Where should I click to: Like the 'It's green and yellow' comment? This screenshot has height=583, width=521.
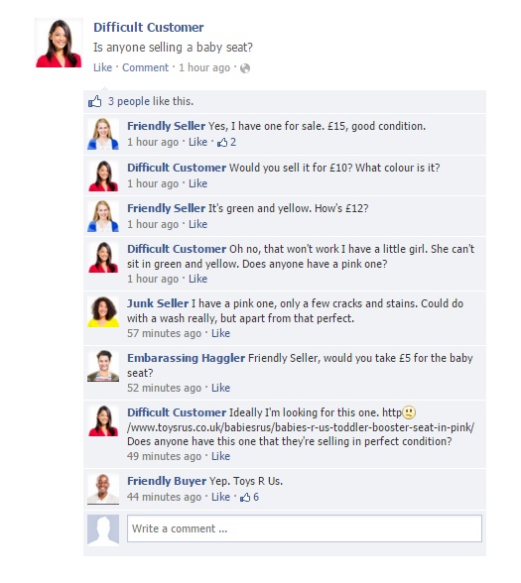(198, 224)
